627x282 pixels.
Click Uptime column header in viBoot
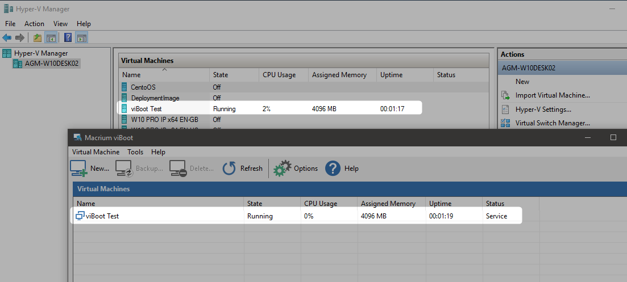(454, 204)
